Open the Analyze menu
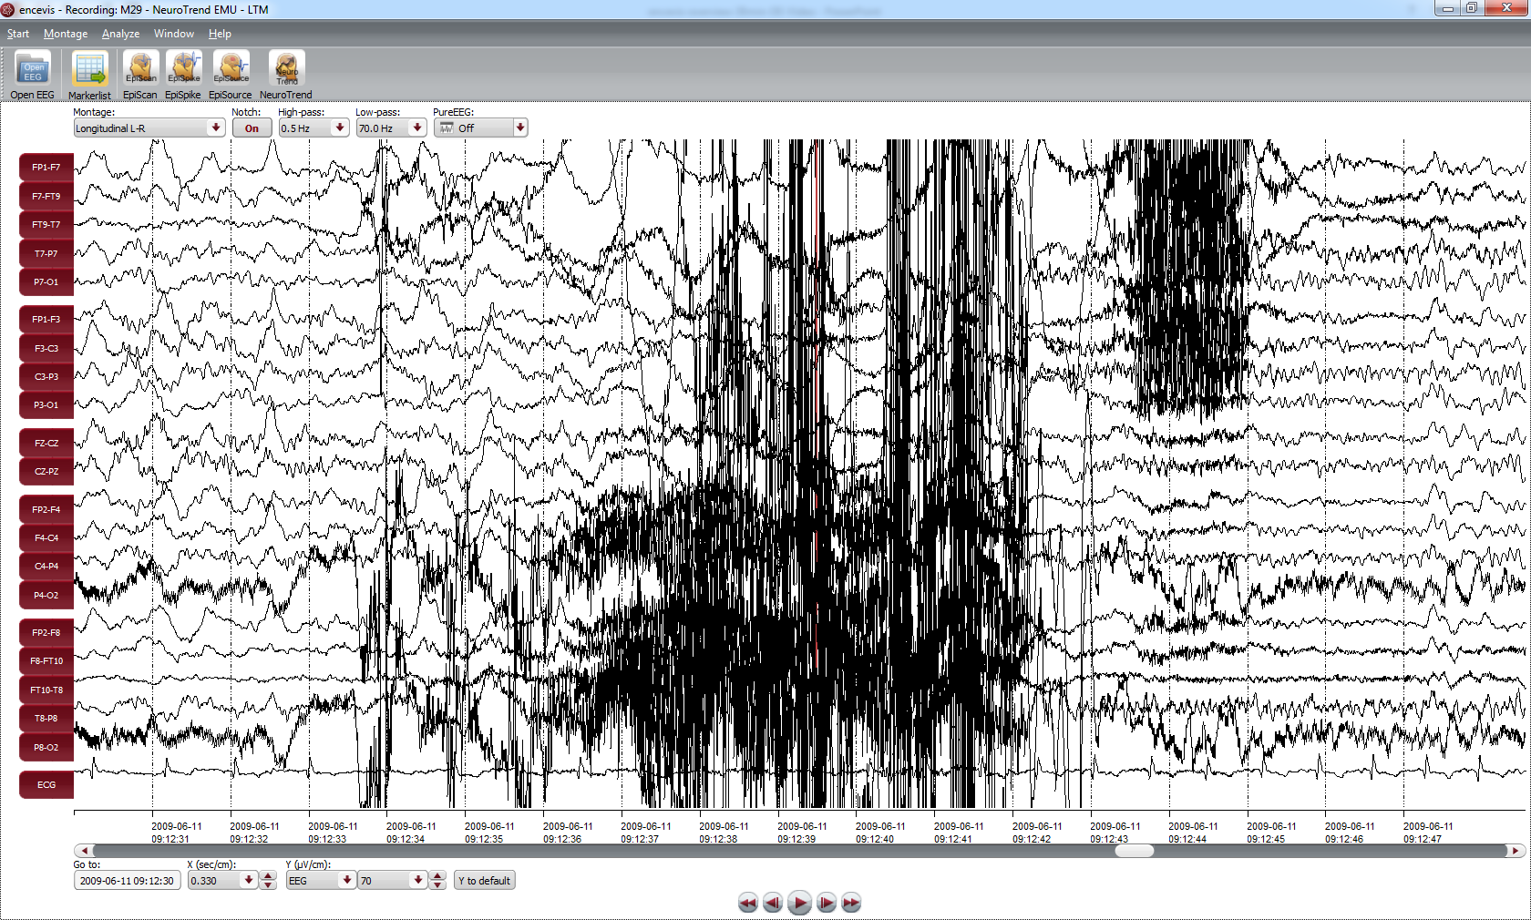Image resolution: width=1531 pixels, height=920 pixels. point(120,34)
